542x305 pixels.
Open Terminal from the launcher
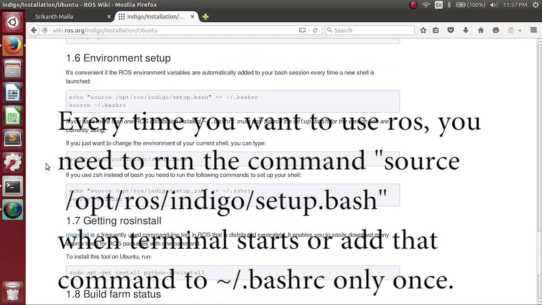(x=12, y=186)
